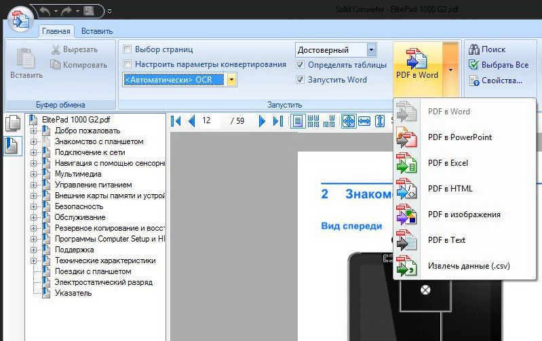Image resolution: width=542 pixels, height=341 pixels.
Task: Click the large Вставить paste button
Action: [26, 64]
